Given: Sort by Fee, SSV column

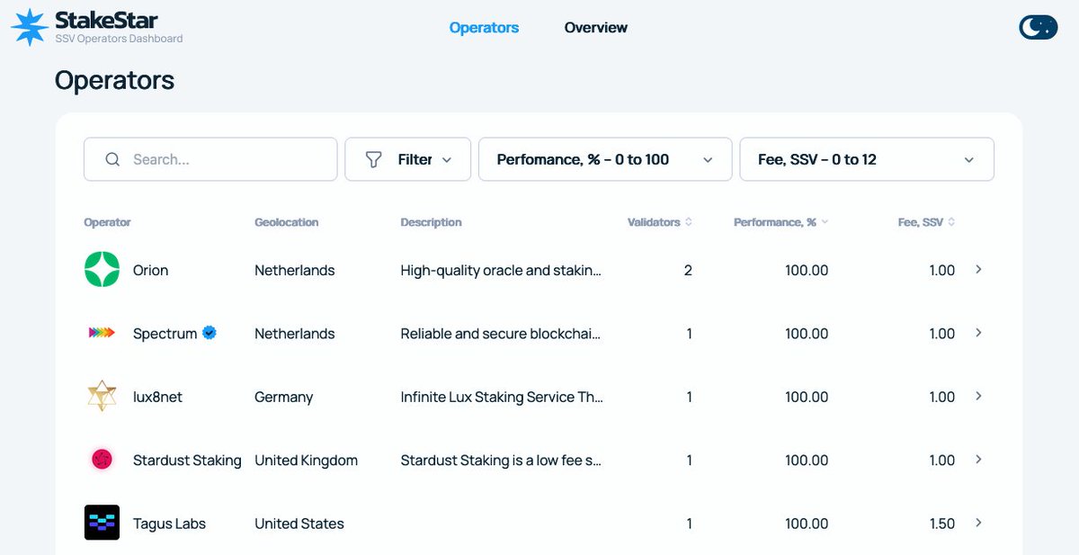Looking at the screenshot, I should click(927, 222).
